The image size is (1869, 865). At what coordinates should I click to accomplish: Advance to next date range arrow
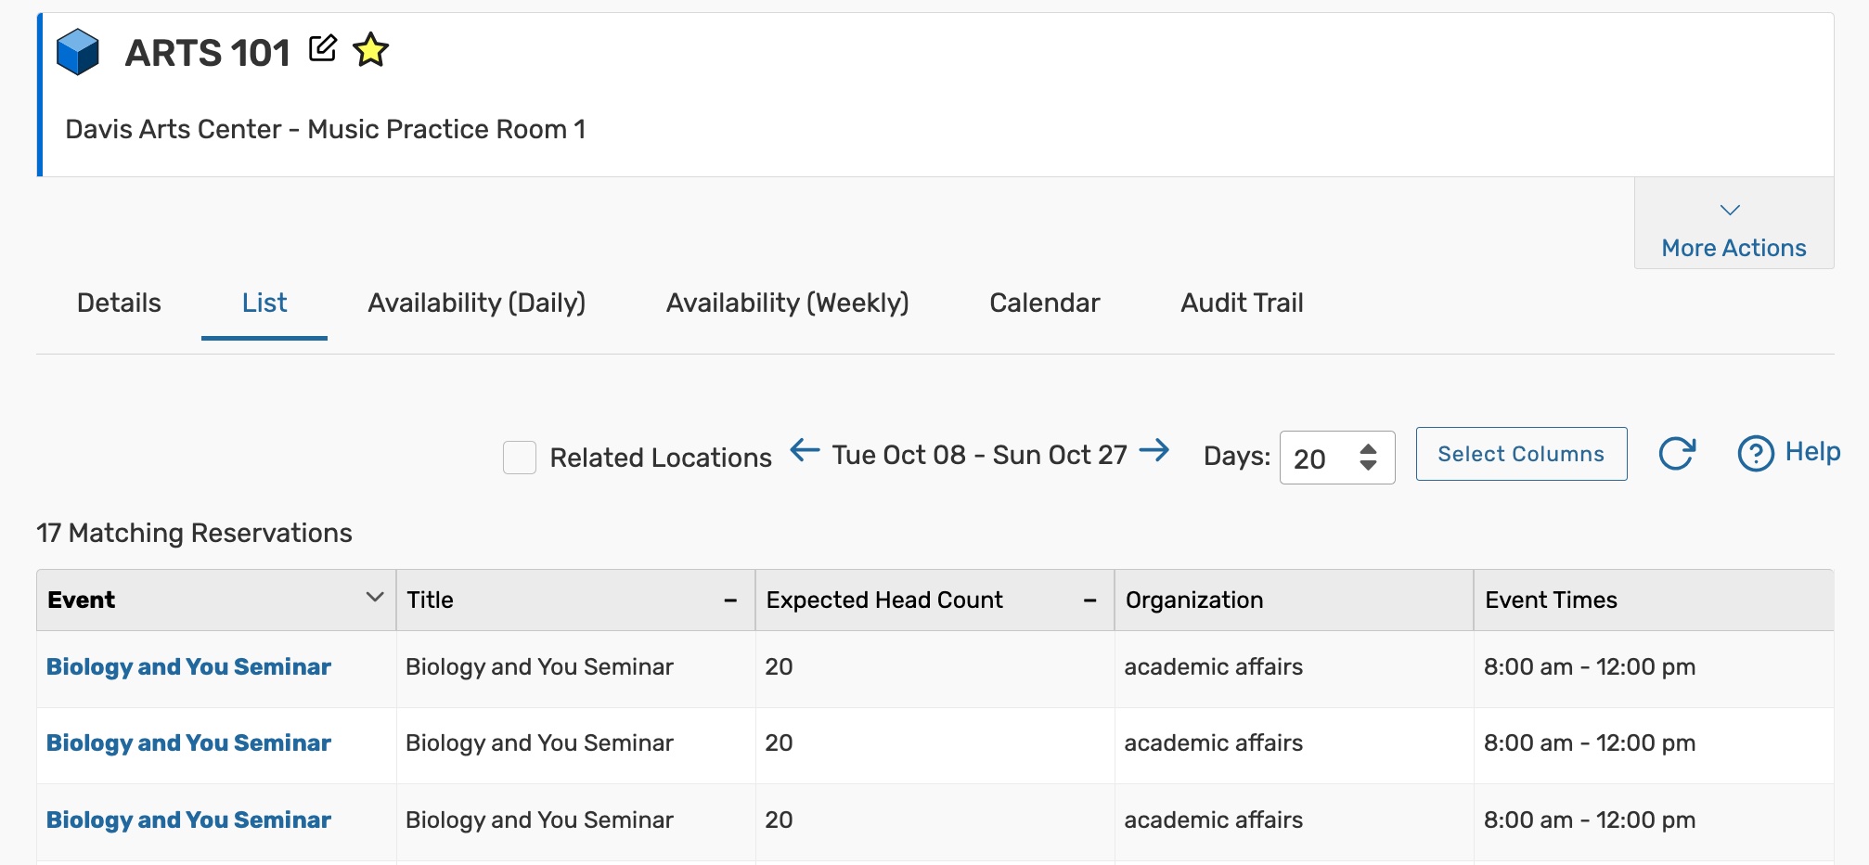[x=1154, y=452]
